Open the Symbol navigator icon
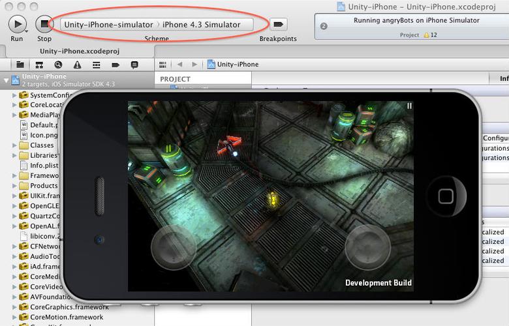Screen dimensions: 509x326 (39, 65)
